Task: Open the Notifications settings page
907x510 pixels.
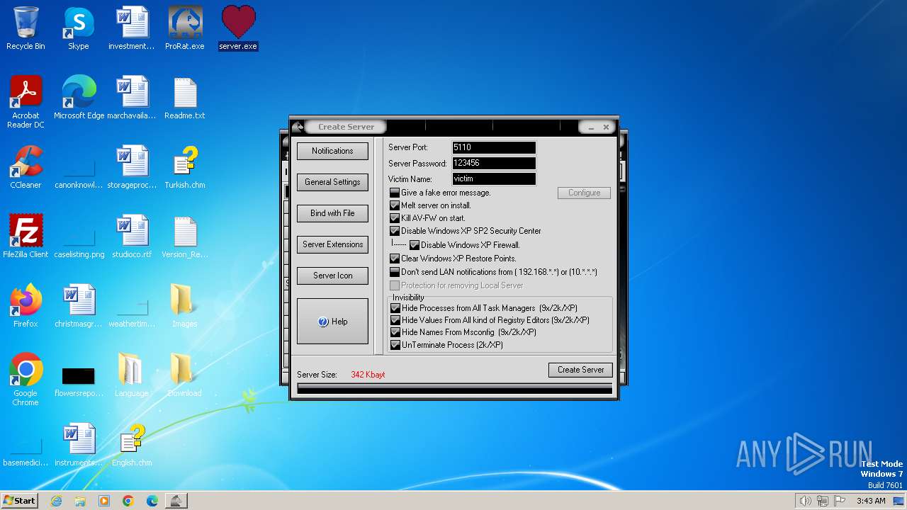Action: pyautogui.click(x=332, y=151)
